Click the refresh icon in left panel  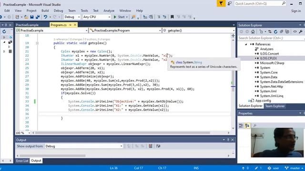click(x=4, y=31)
